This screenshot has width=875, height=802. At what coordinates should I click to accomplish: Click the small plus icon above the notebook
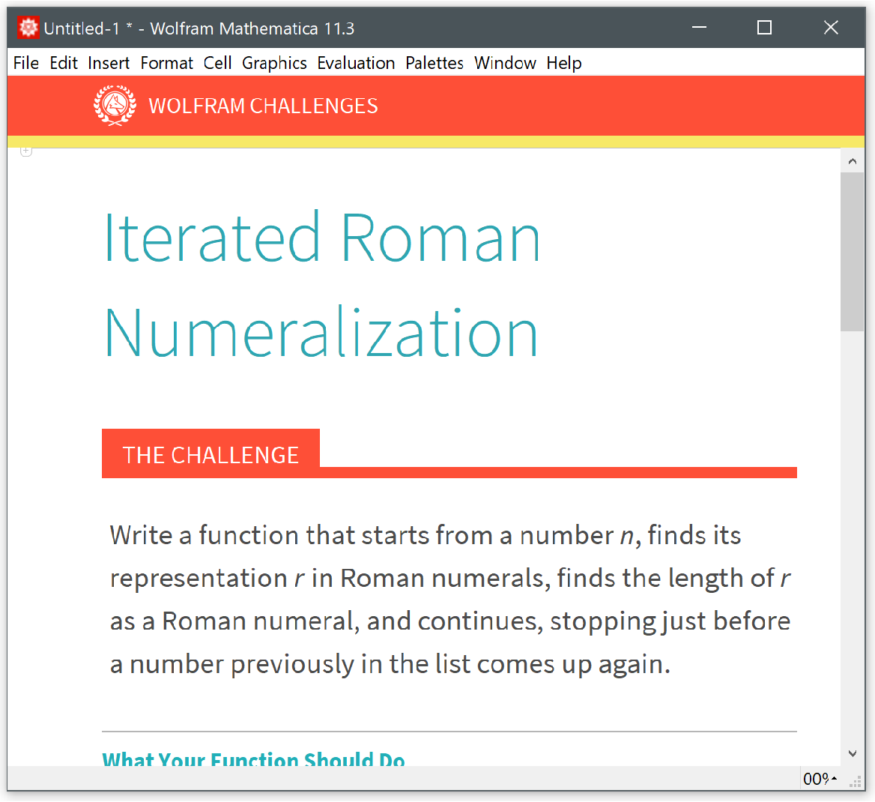26,151
